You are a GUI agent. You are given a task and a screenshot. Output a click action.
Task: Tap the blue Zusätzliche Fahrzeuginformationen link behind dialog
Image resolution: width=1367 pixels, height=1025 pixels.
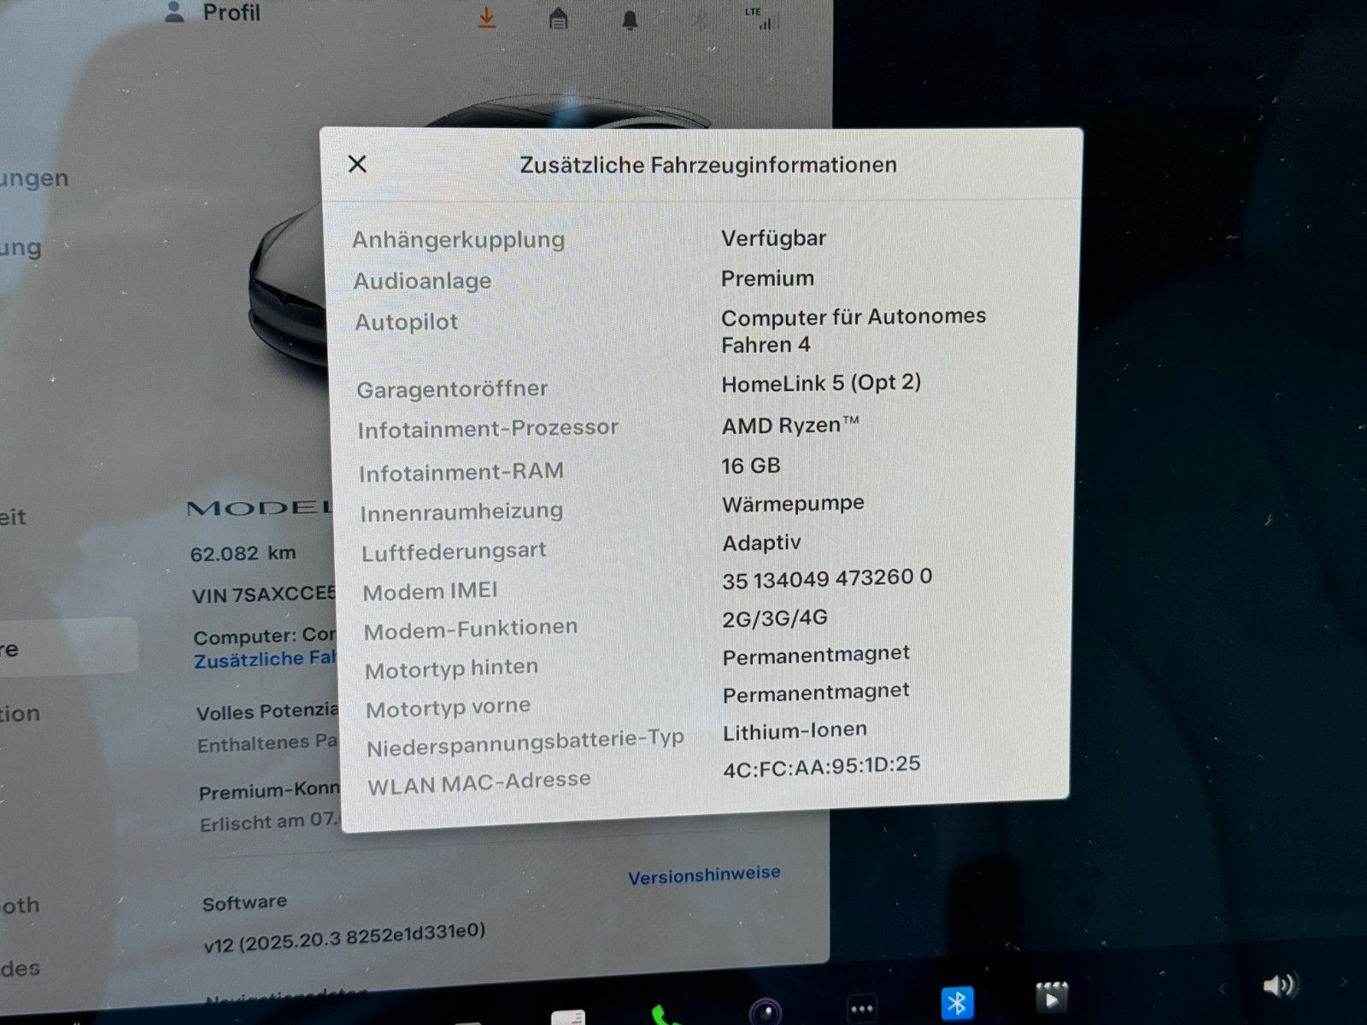pos(265,659)
